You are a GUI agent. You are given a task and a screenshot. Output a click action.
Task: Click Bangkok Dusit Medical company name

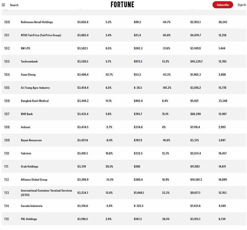[x=35, y=101]
